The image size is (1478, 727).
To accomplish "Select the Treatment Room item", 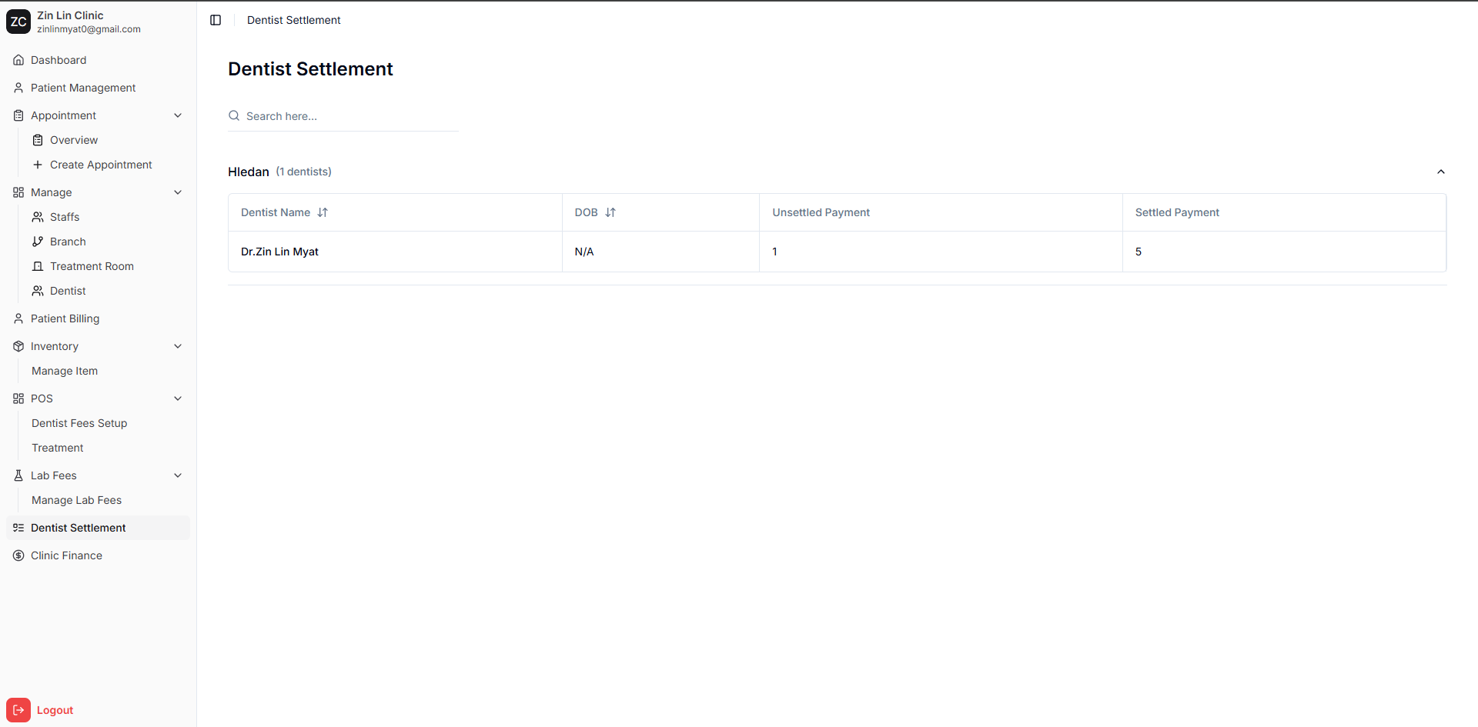I will [x=92, y=266].
